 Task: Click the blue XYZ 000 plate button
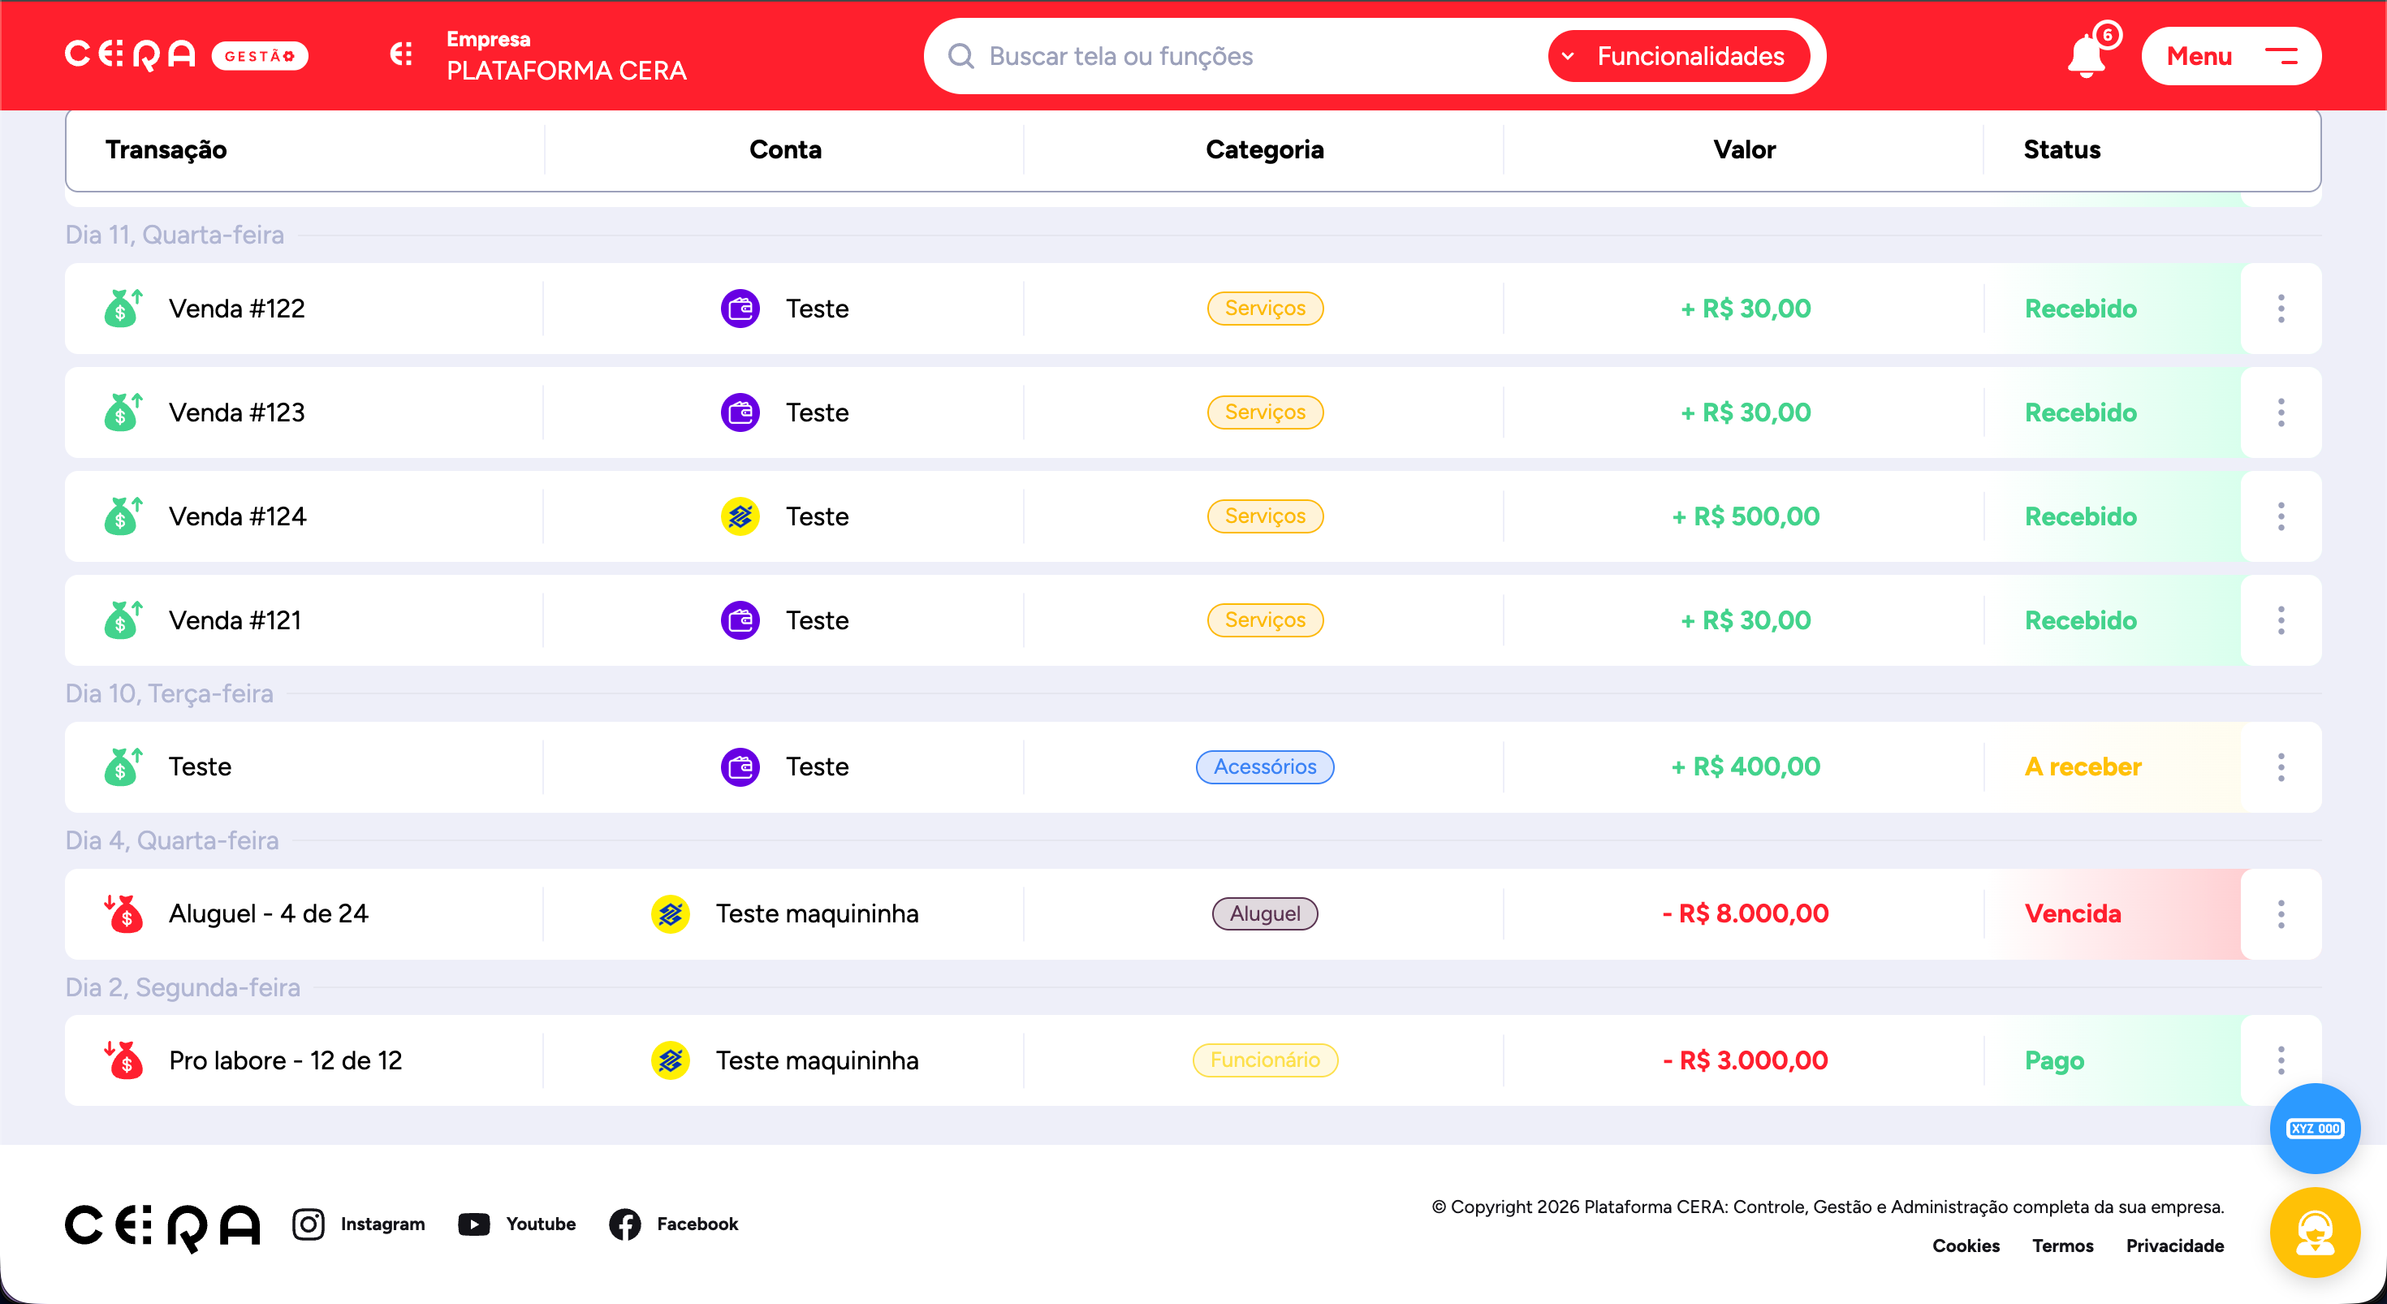[x=2314, y=1128]
